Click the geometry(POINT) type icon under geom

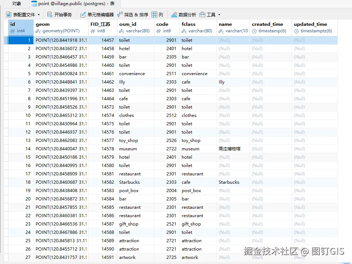pos(38,31)
